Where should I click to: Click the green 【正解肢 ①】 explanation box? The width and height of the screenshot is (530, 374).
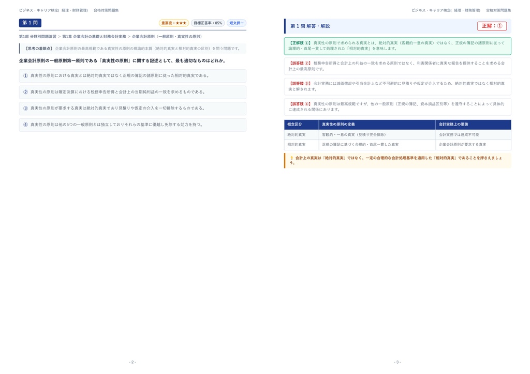pyautogui.click(x=397, y=46)
